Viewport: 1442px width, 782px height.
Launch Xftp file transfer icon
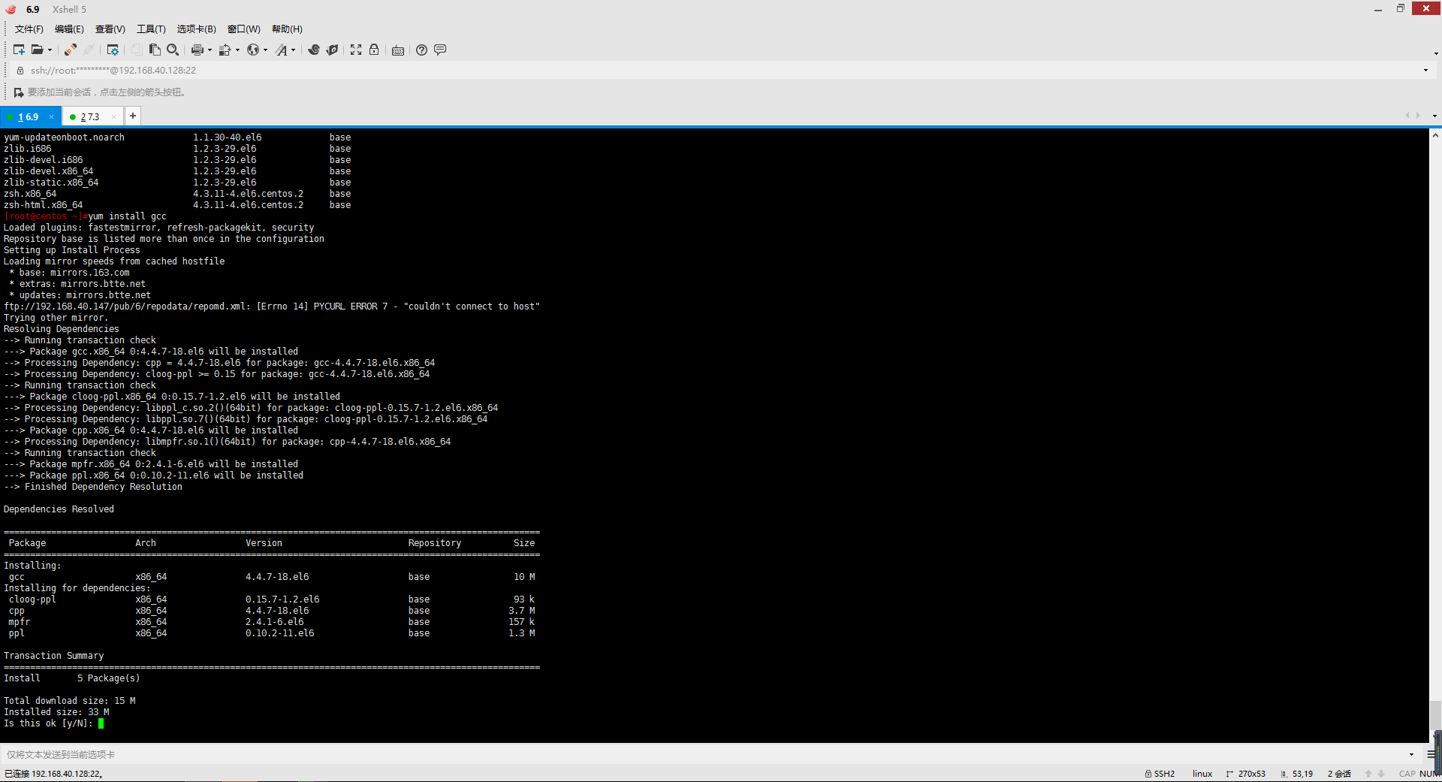click(332, 50)
